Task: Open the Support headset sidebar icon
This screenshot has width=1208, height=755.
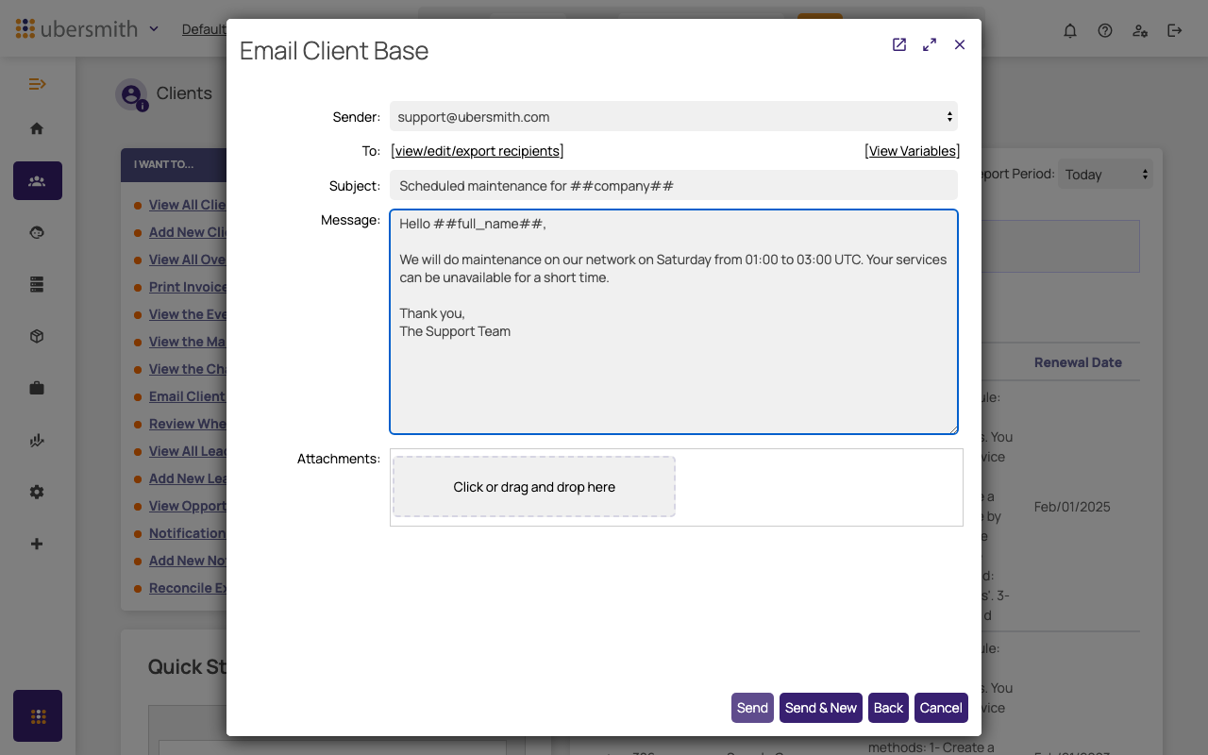Action: [37, 232]
